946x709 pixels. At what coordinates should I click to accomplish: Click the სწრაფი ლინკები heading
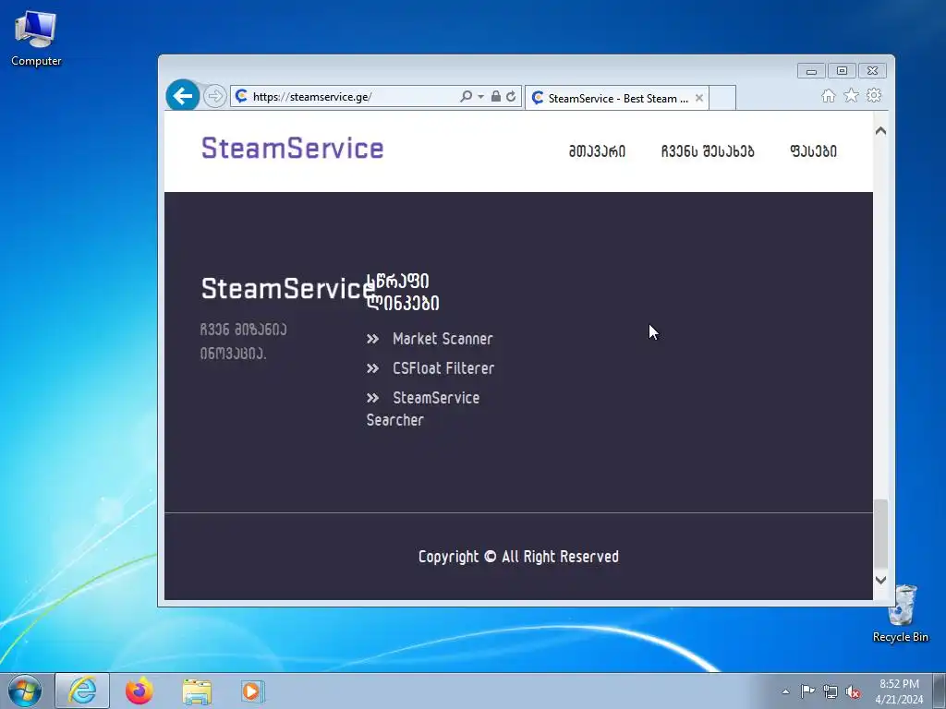pos(403,292)
